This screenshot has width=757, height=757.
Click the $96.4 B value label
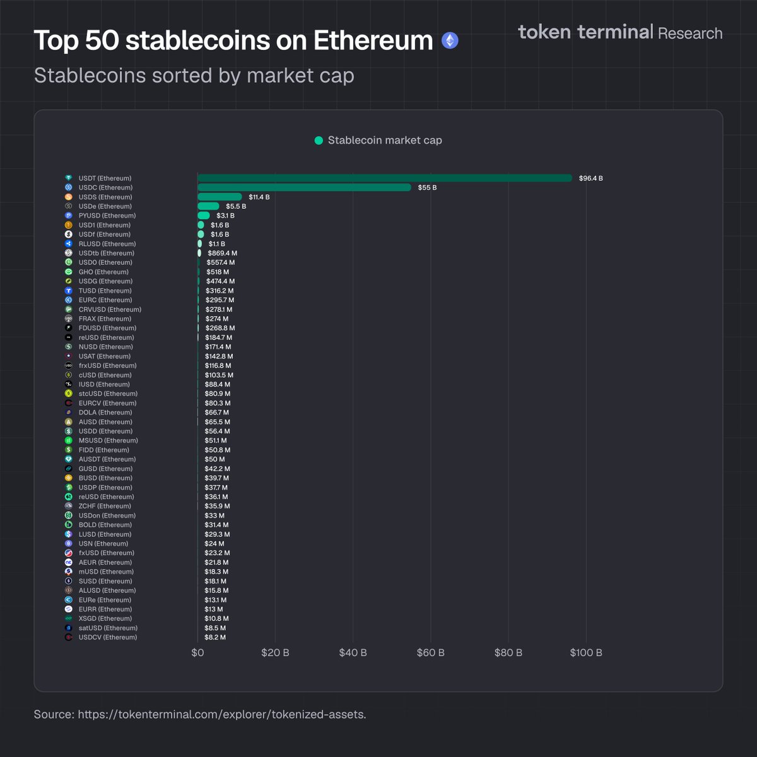tap(591, 179)
